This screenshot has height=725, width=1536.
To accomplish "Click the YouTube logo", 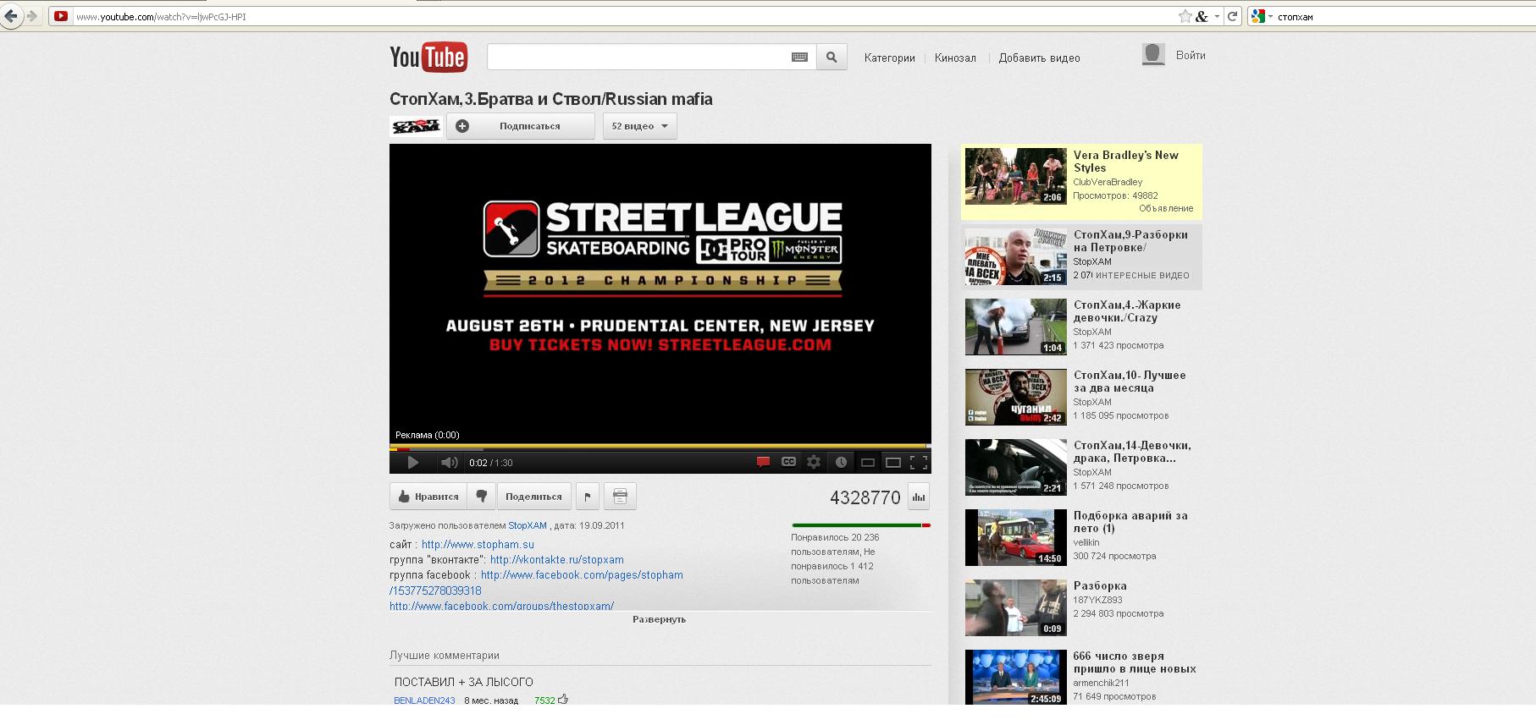I will click(428, 58).
